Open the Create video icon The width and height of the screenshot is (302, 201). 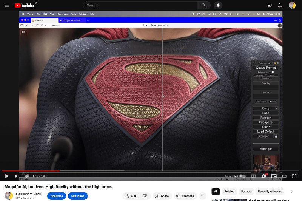point(270,5)
